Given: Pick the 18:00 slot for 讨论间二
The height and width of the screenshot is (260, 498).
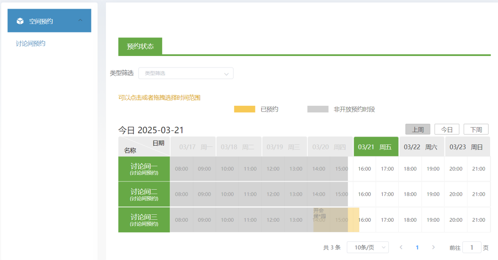Looking at the screenshot, I should pos(410,194).
